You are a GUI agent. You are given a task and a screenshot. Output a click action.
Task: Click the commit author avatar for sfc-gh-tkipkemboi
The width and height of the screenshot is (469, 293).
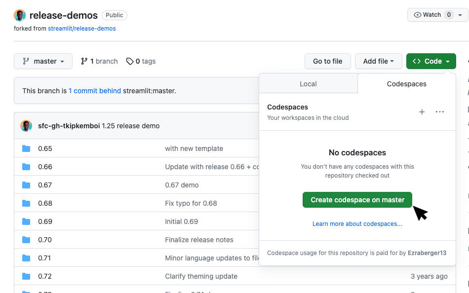[26, 126]
